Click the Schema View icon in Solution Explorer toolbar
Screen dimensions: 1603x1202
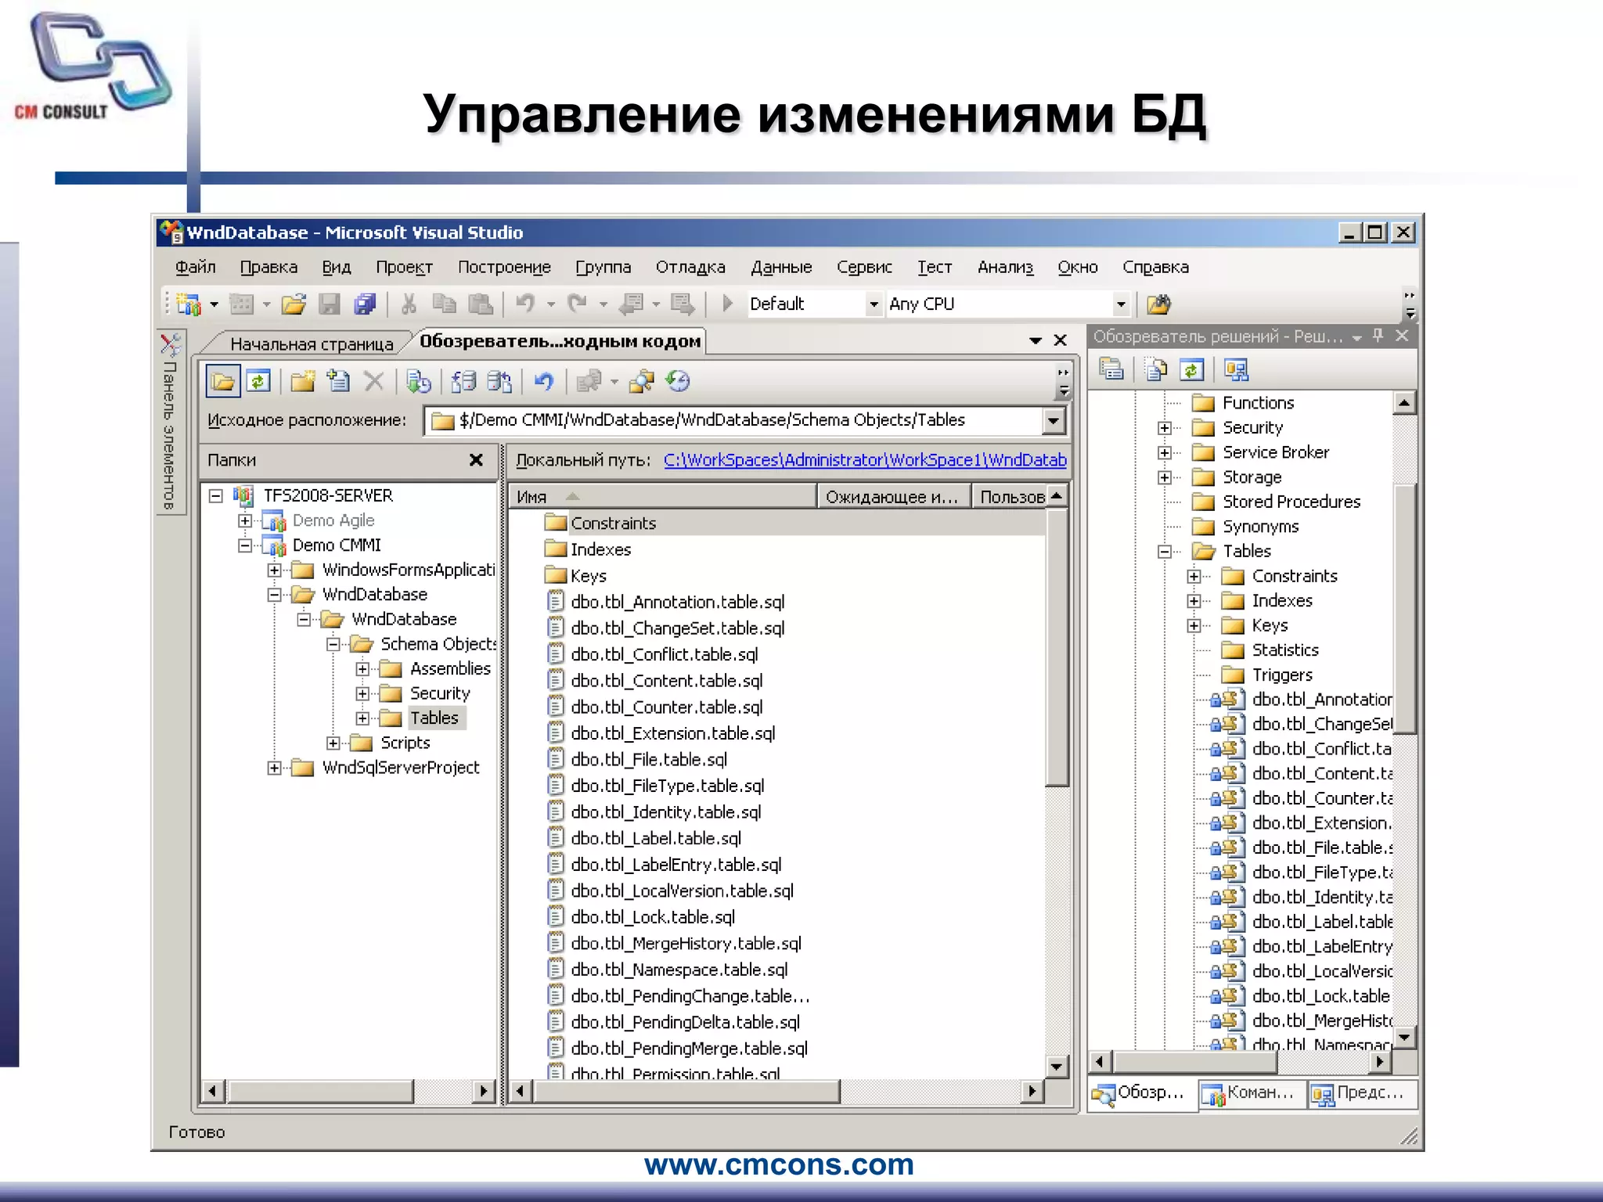tap(1237, 369)
